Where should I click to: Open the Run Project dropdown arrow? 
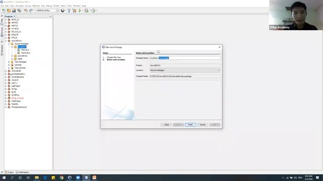click(83, 11)
